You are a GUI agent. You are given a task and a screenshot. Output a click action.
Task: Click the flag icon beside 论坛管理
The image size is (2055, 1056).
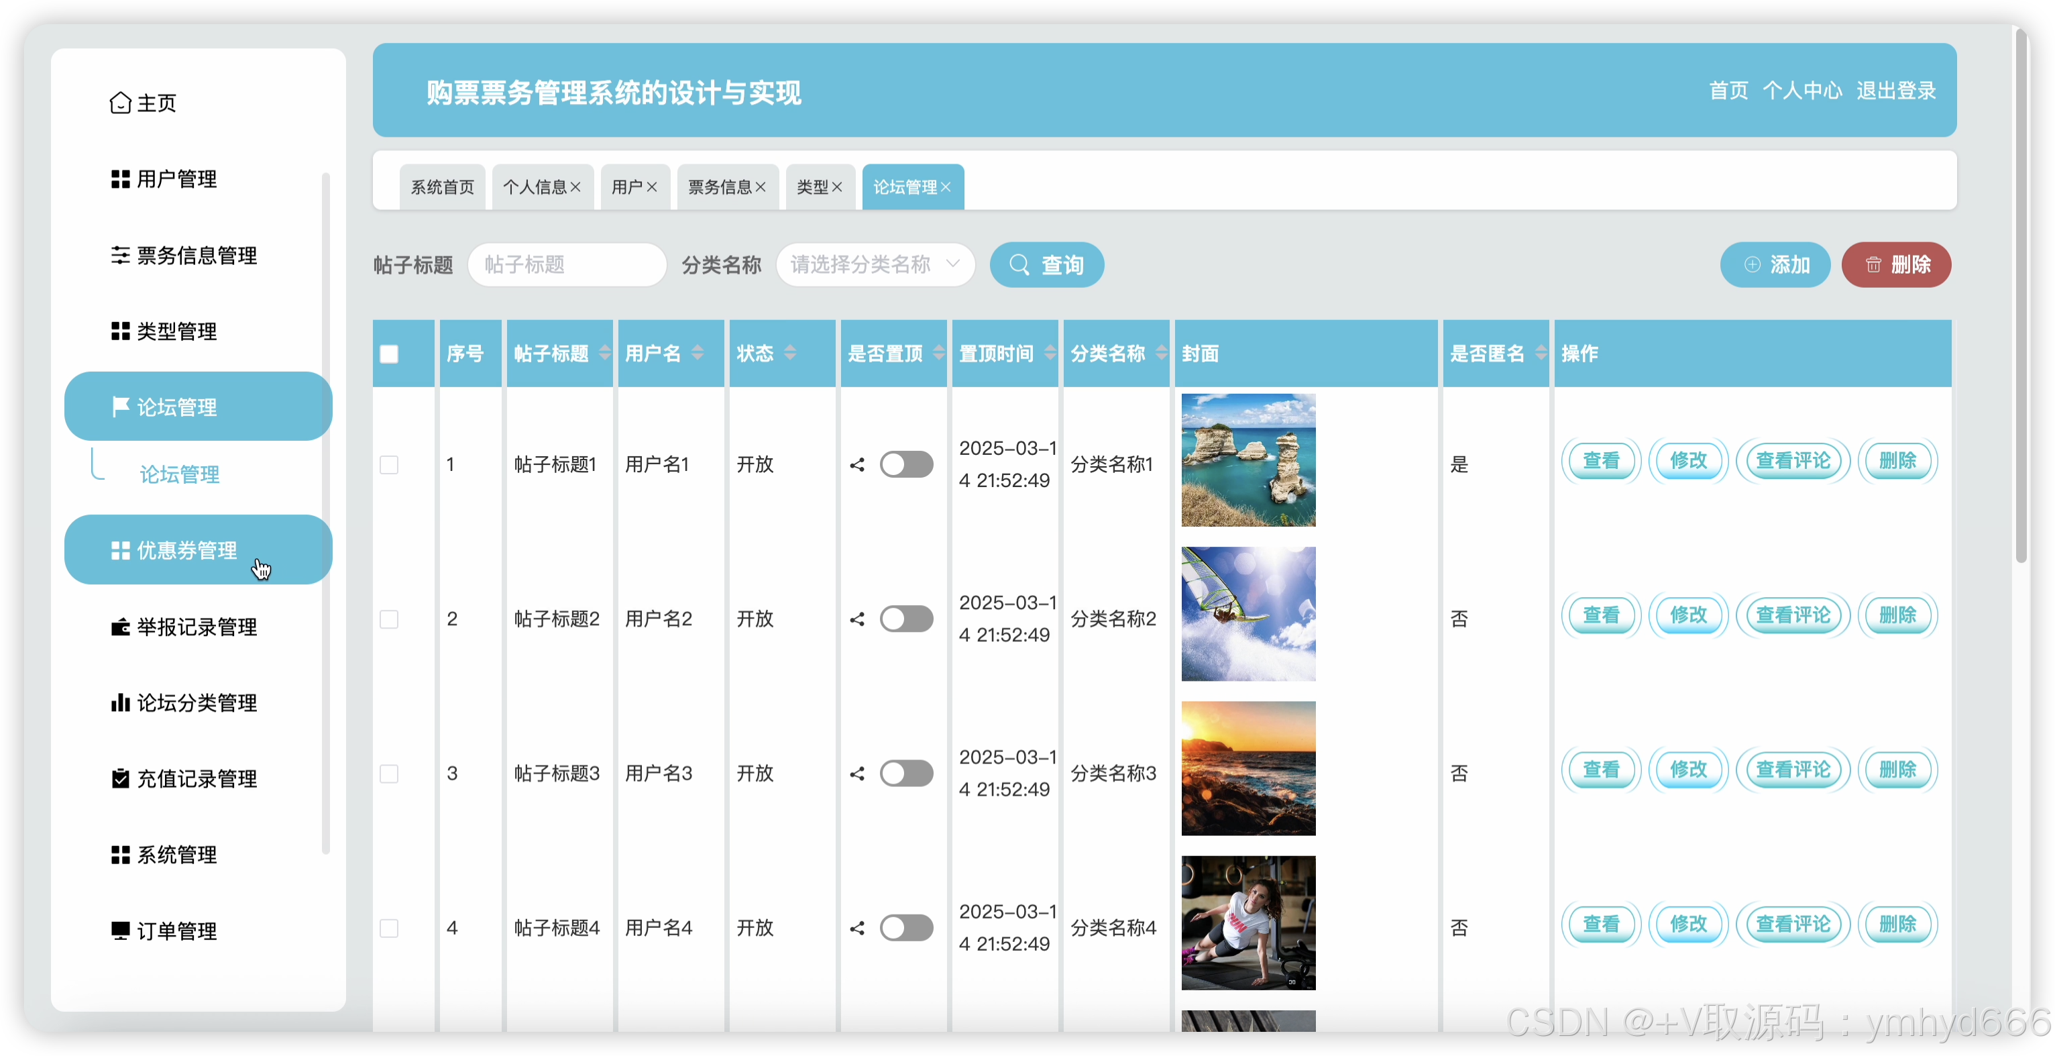point(119,407)
